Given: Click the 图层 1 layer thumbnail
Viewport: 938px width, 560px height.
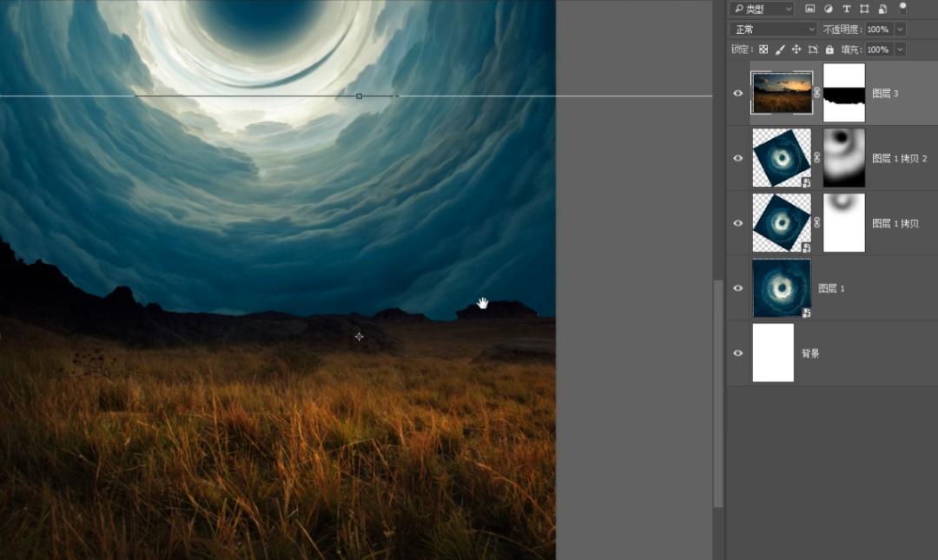Looking at the screenshot, I should pos(781,288).
